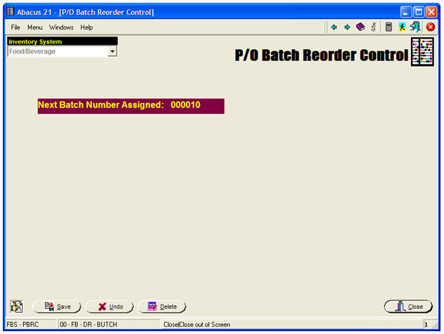
Task: Open the Help menu
Action: coord(86,27)
